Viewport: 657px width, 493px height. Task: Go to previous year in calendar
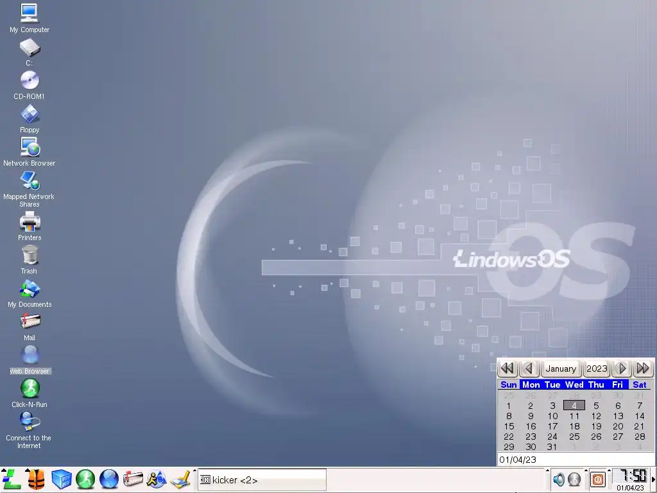(508, 368)
